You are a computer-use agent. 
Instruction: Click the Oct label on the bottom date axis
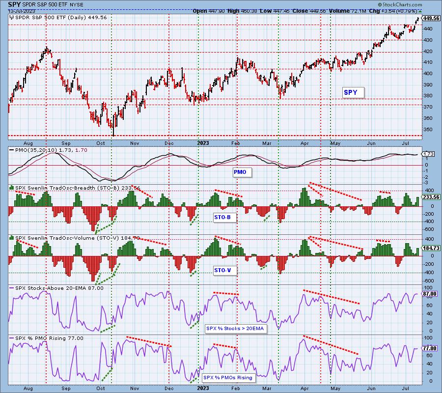(101, 388)
